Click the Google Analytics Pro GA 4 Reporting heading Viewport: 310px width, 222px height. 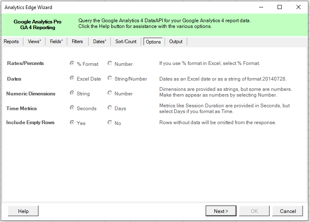[x=37, y=25]
